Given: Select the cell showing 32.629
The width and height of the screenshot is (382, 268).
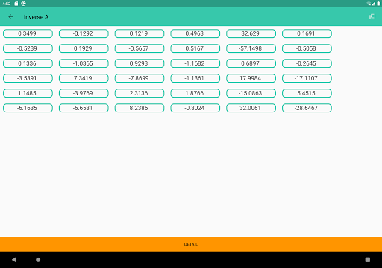Looking at the screenshot, I should 251,33.
